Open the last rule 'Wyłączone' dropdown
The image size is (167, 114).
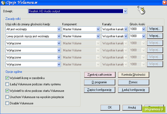[x=59, y=64]
